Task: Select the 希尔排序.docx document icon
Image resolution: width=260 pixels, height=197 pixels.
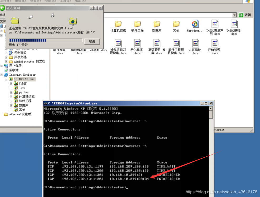Action: click(138, 43)
